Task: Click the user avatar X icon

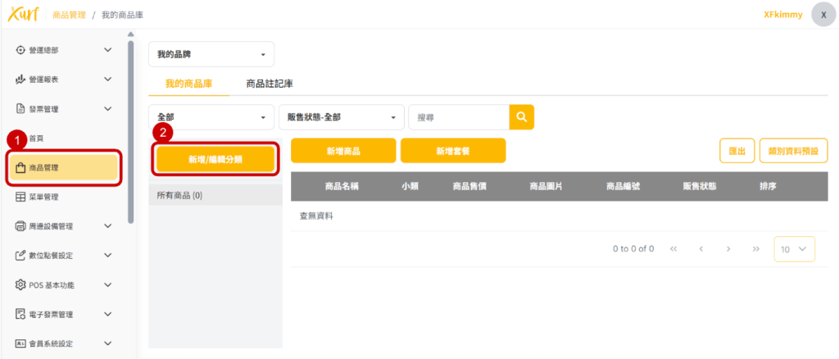Action: coord(823,15)
